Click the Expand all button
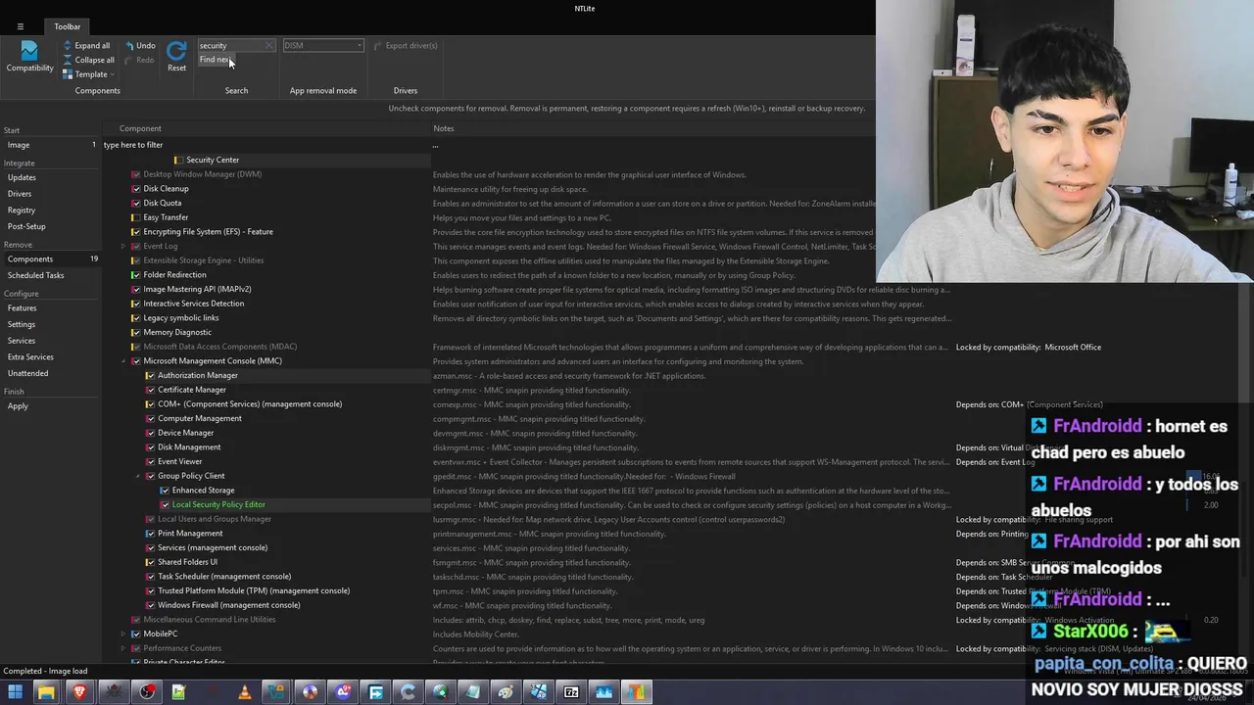 coord(86,45)
